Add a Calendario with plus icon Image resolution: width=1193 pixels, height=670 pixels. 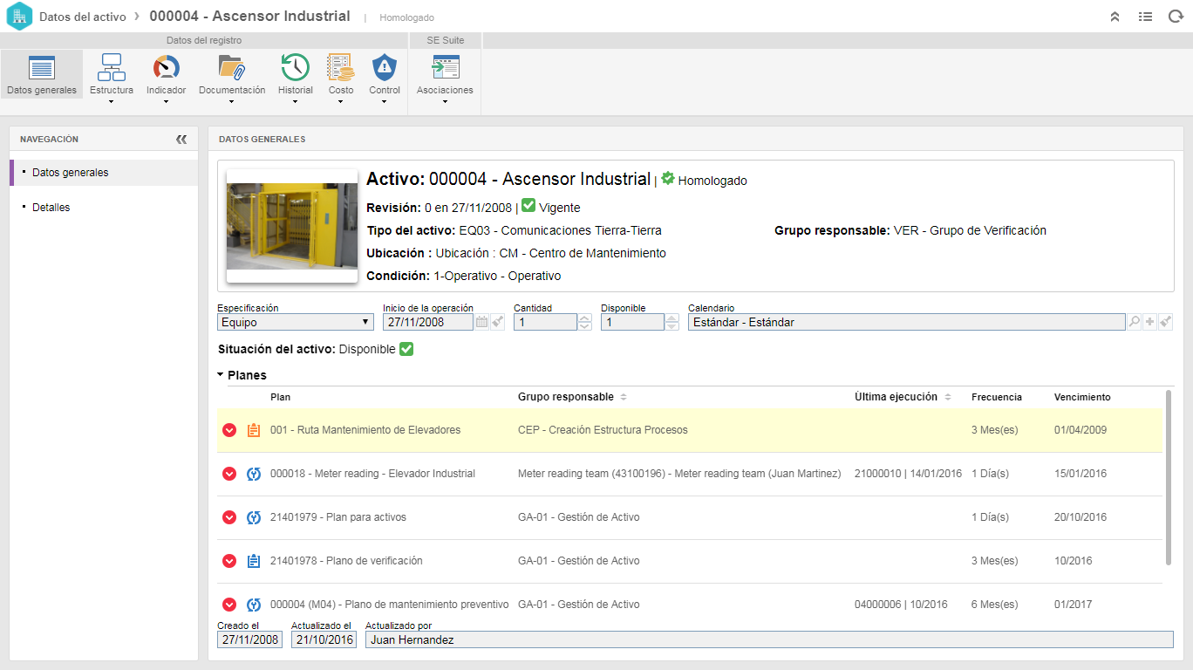tap(1150, 322)
